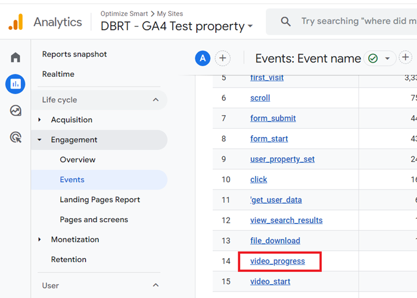
Task: Open the form_submit event
Action: pyautogui.click(x=273, y=119)
